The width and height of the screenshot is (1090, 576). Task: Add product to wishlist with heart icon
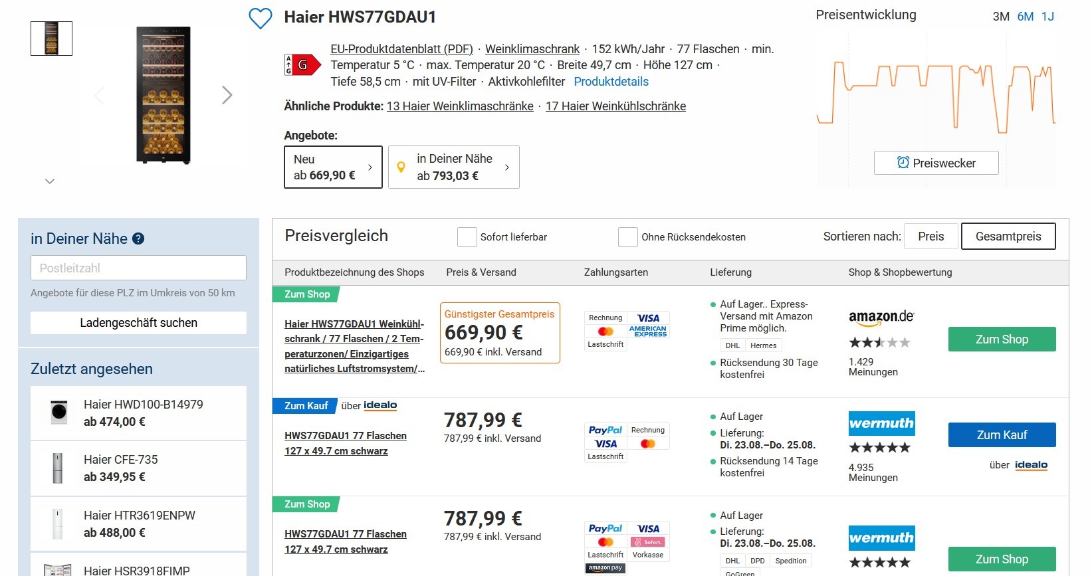point(261,19)
